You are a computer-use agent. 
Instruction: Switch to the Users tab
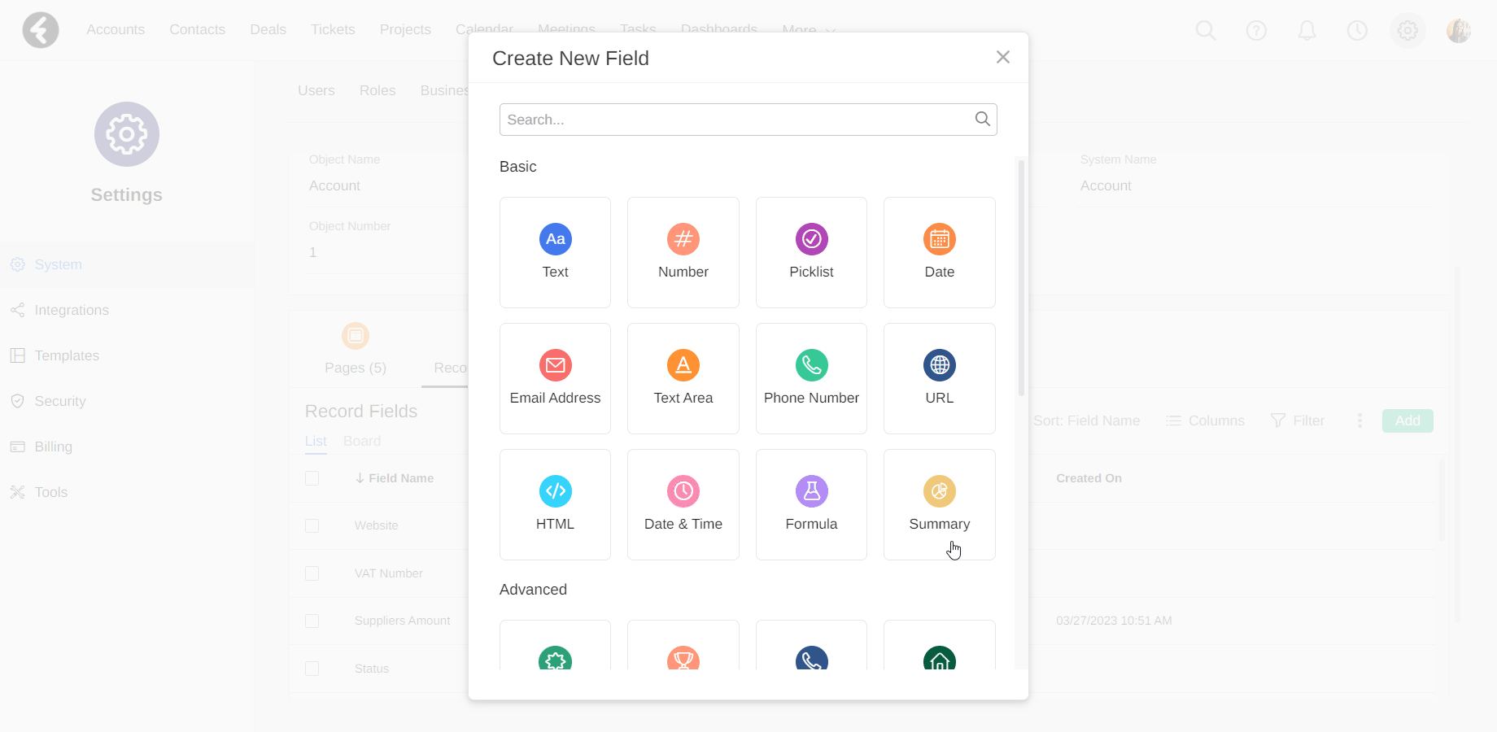(316, 90)
